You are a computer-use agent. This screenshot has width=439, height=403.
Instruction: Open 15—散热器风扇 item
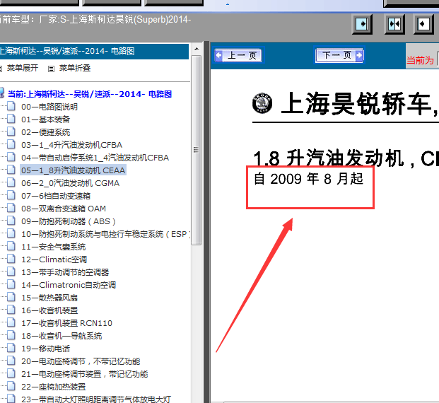[49, 298]
